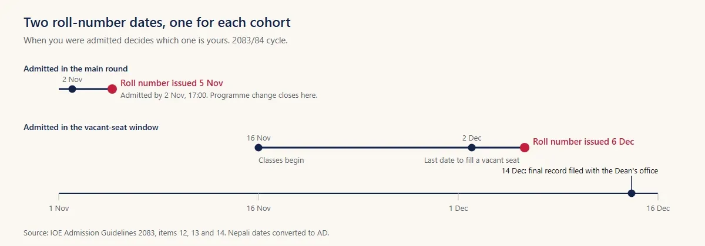Select the 14 Dec Dean's office marker
705x246 pixels.
tap(632, 193)
